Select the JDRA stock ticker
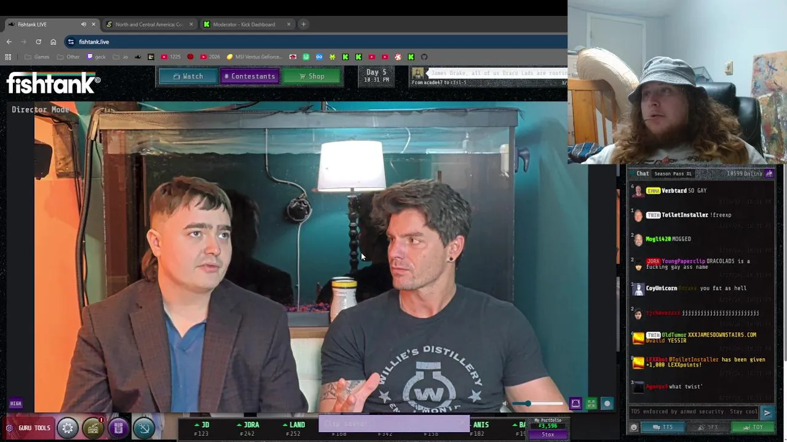This screenshot has width=787, height=442. (x=248, y=428)
